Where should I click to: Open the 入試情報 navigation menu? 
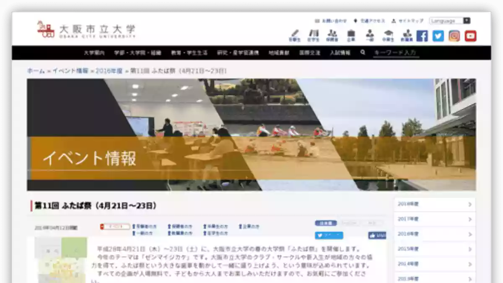click(x=340, y=53)
